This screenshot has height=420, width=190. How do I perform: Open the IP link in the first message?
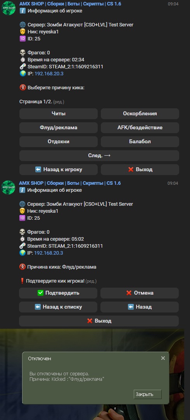49,73
